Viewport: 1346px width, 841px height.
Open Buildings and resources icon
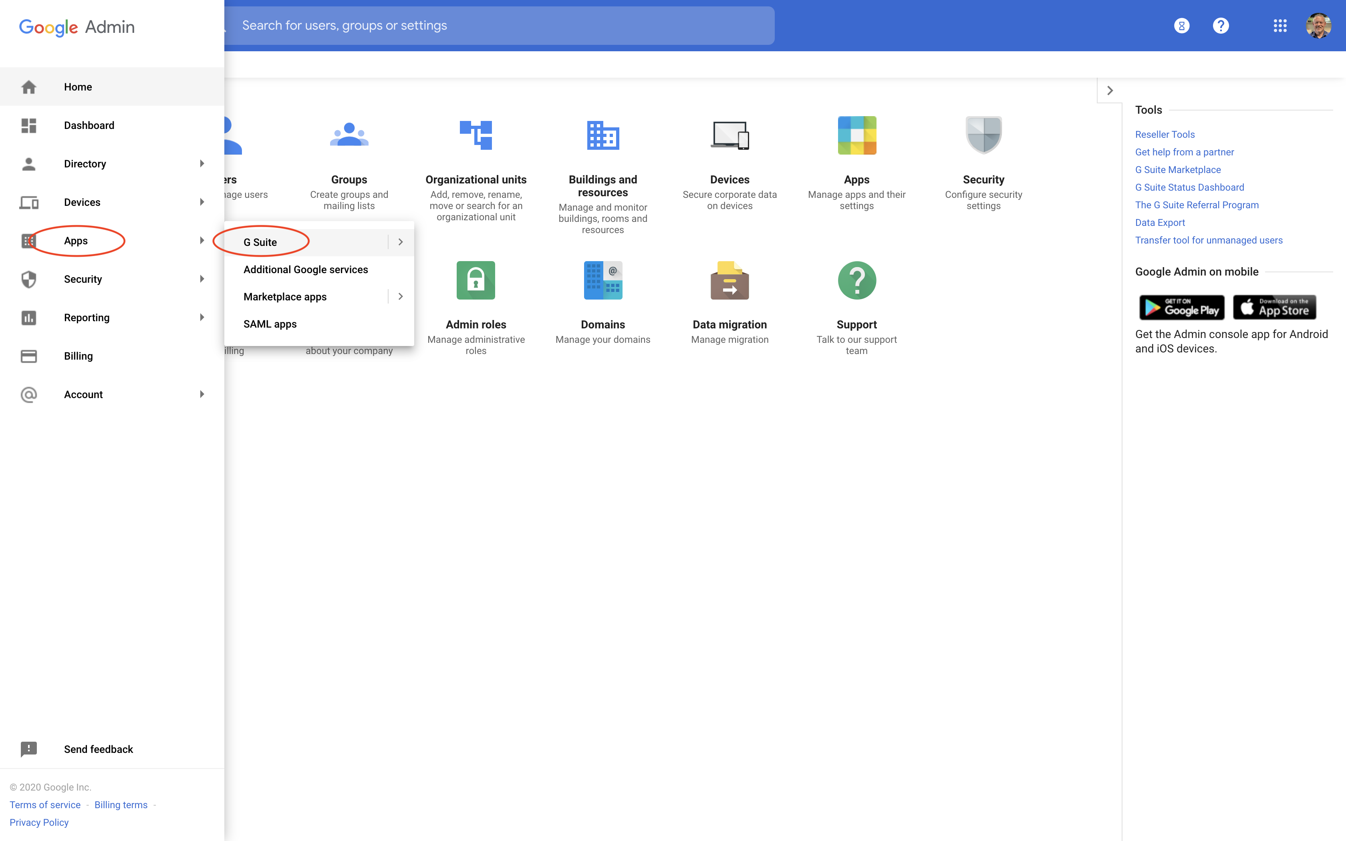point(602,135)
